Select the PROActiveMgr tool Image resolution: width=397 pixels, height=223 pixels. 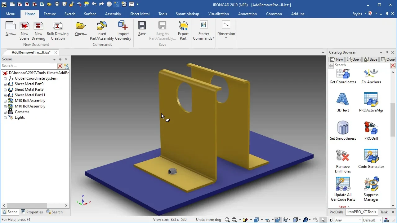coord(371,102)
